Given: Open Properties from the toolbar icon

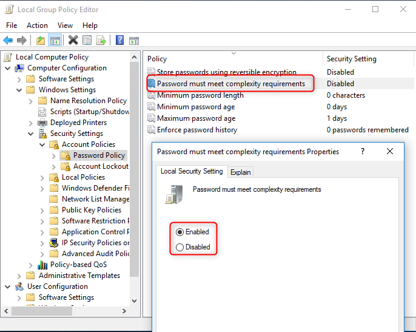Looking at the screenshot, I should (x=87, y=41).
